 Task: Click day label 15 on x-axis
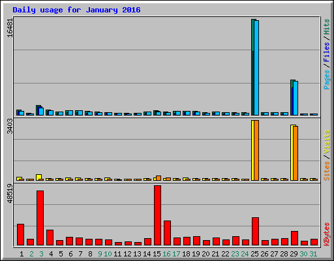157,254
